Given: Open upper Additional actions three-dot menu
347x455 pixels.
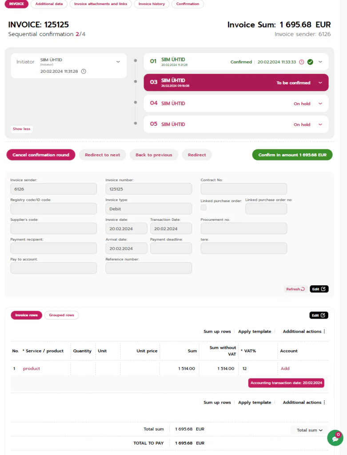Looking at the screenshot, I should click(x=304, y=331).
